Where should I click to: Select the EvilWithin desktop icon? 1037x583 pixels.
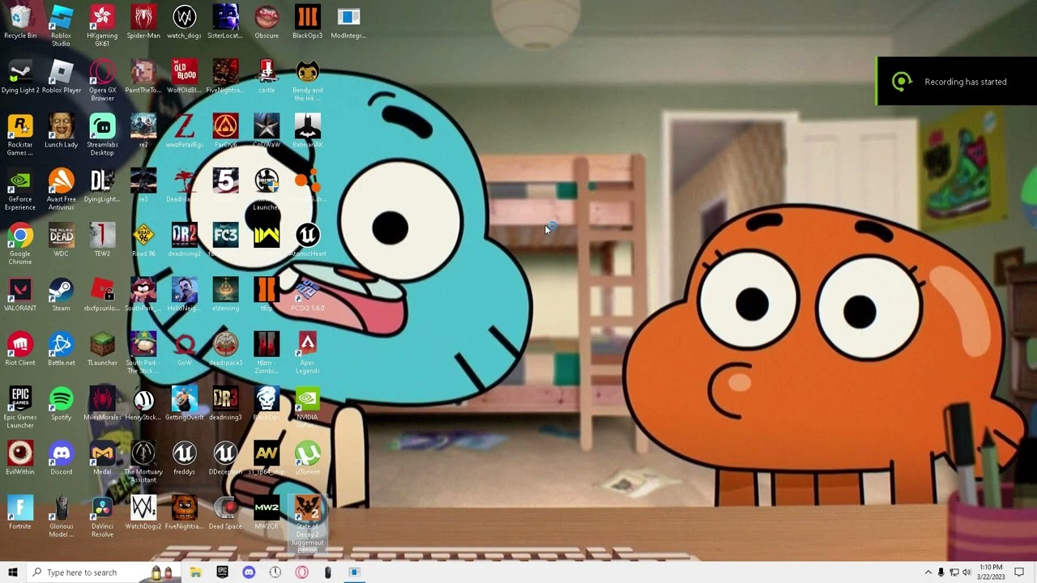pos(20,457)
